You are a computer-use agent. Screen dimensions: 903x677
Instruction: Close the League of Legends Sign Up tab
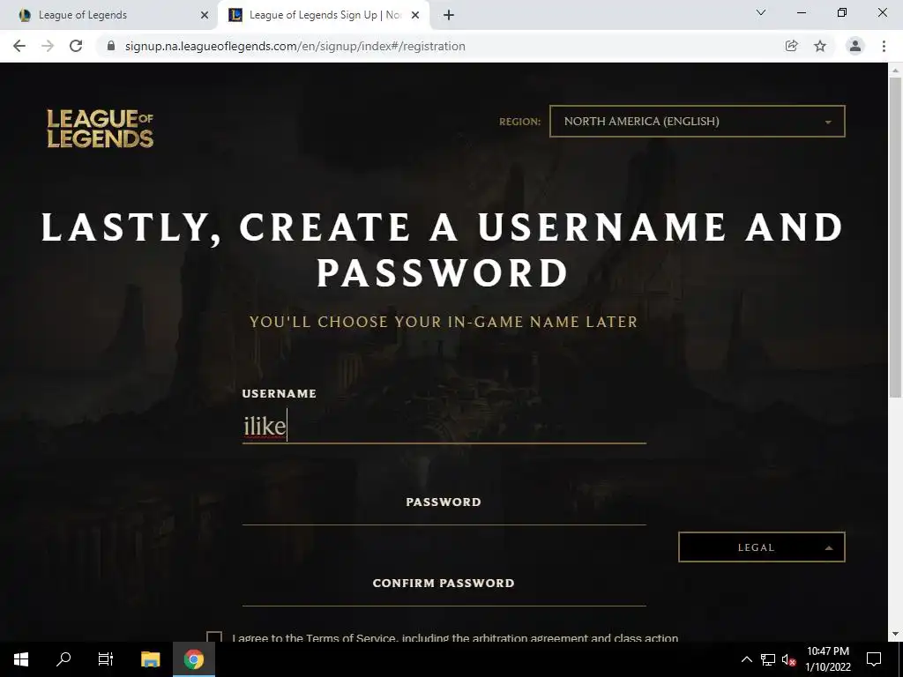415,16
